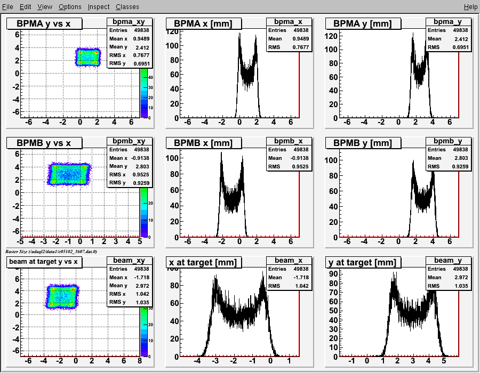The width and height of the screenshot is (480, 373).
Task: Click 'Mean y 2.972' in beam_xy stats
Action: 129,286
